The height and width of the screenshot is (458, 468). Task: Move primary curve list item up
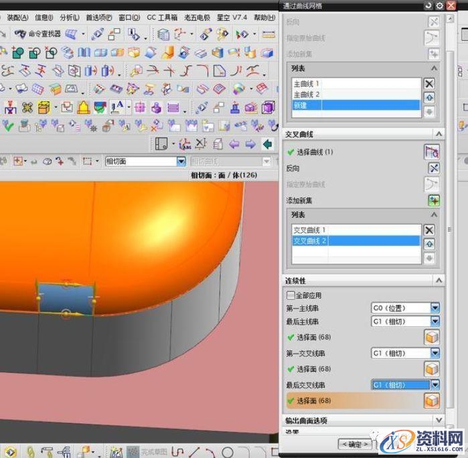pyautogui.click(x=429, y=98)
